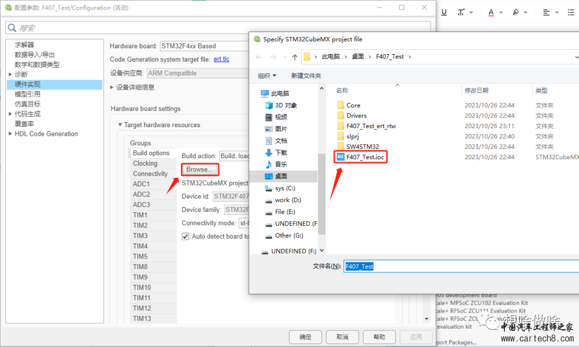Click the 取消 button
Image resolution: width=579 pixels, height=347 pixels.
[342, 337]
